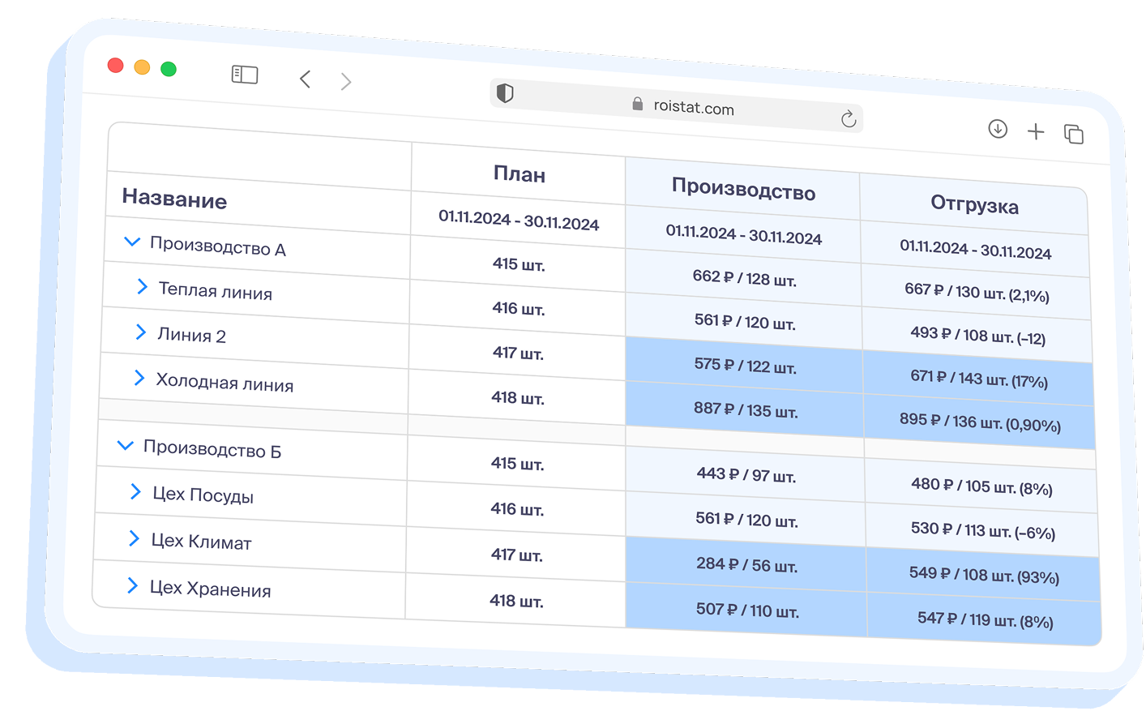Click the browser forward arrow
The height and width of the screenshot is (724, 1146).
pyautogui.click(x=346, y=81)
